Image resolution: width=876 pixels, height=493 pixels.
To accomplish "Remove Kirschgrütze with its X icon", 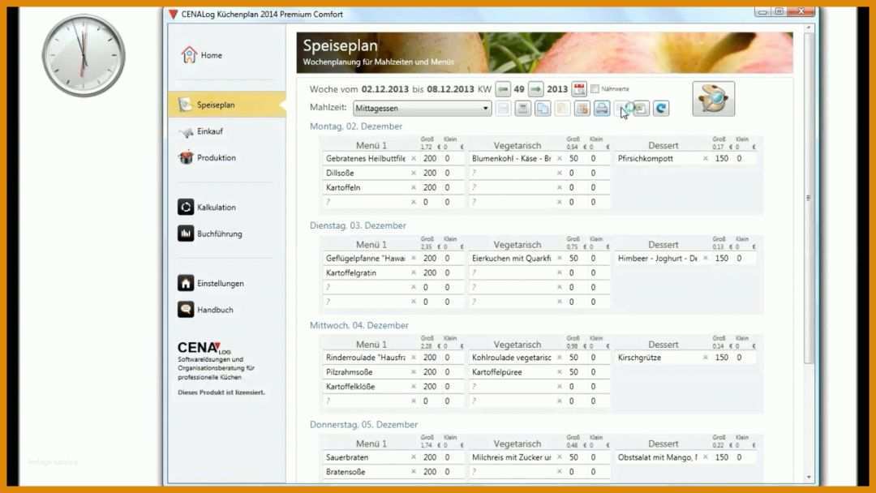I will pos(705,358).
